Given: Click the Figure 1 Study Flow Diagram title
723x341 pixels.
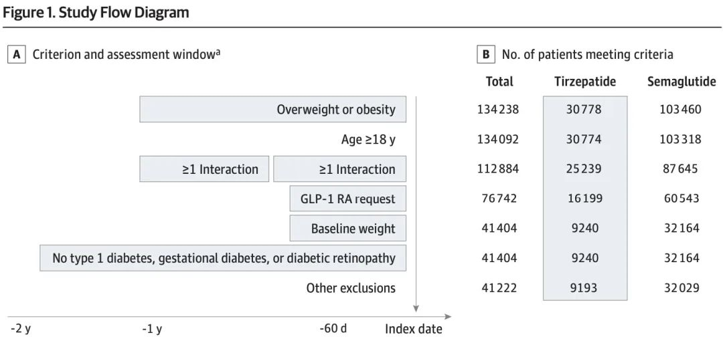Looking at the screenshot, I should (96, 12).
